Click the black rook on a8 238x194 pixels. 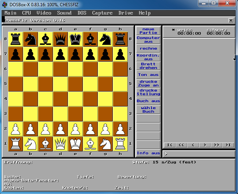click(15, 39)
